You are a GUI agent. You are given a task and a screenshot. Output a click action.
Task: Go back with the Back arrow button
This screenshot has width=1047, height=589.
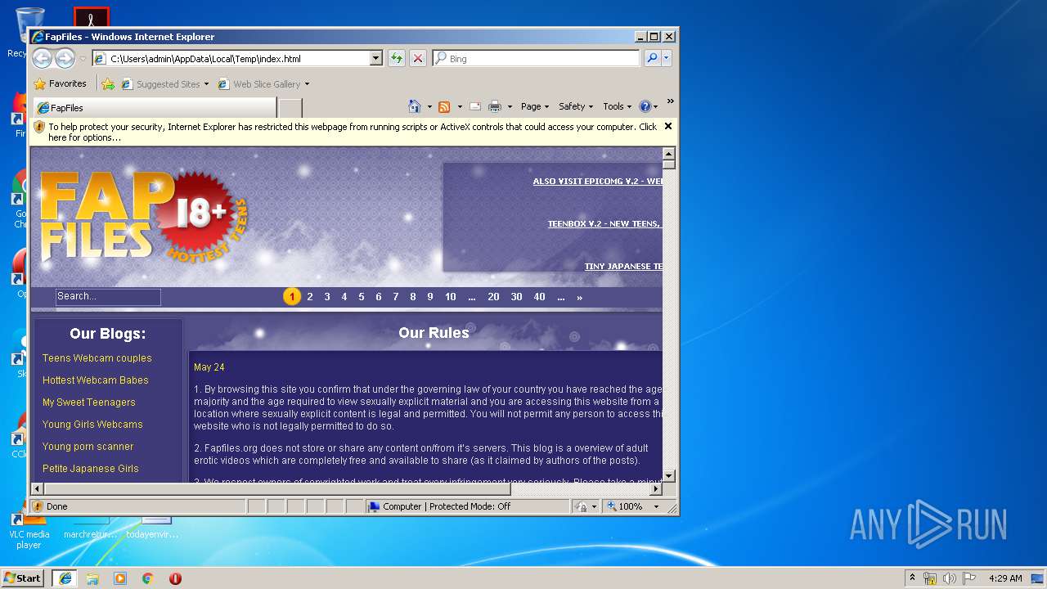(42, 58)
